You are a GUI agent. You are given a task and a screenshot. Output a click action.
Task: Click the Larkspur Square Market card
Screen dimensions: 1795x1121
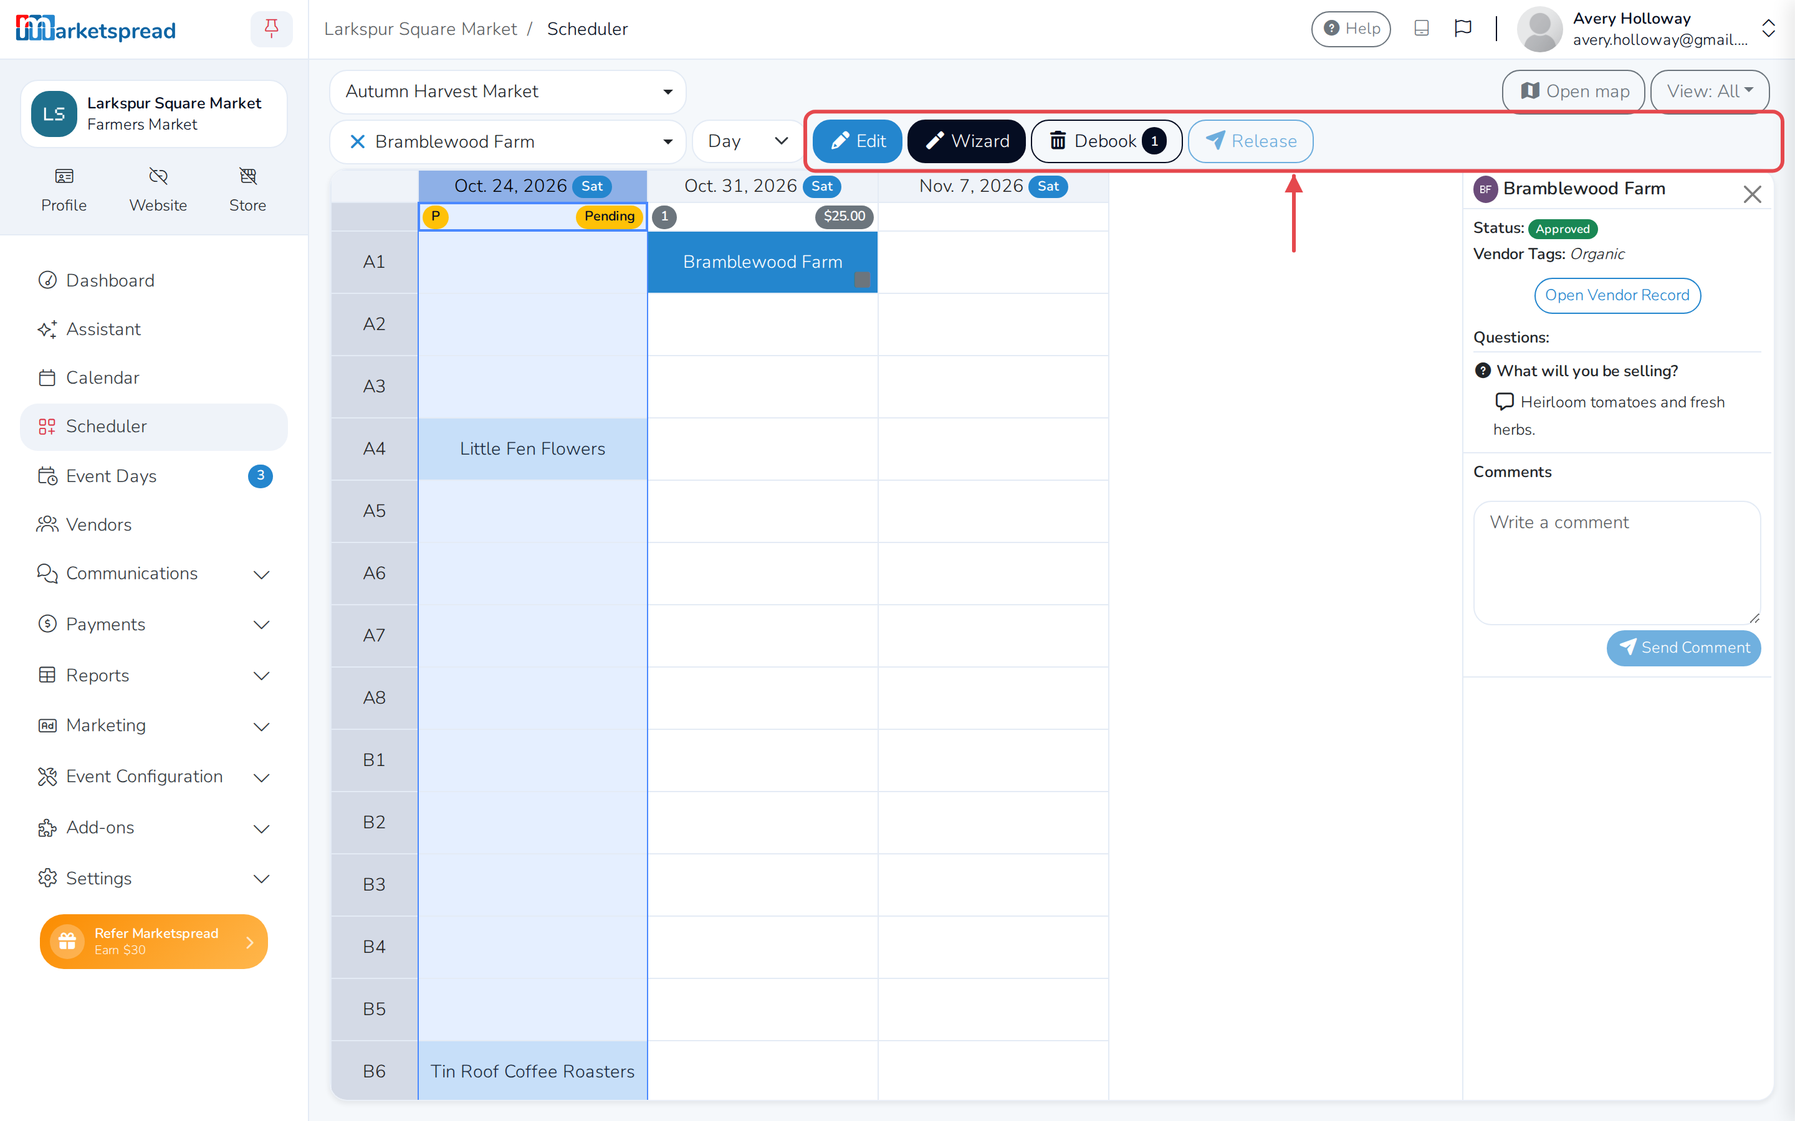(153, 114)
